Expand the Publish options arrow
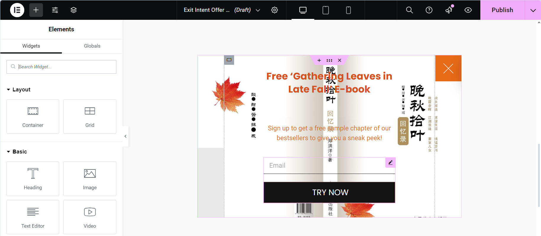 (533, 10)
